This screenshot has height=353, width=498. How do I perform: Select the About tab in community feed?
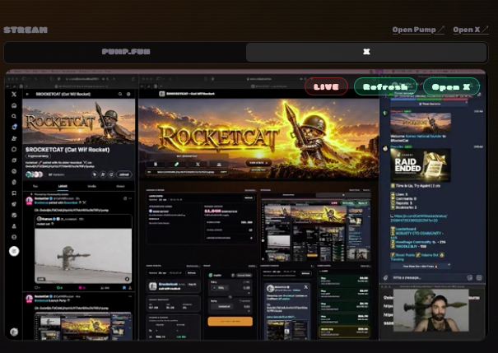pyautogui.click(x=120, y=186)
